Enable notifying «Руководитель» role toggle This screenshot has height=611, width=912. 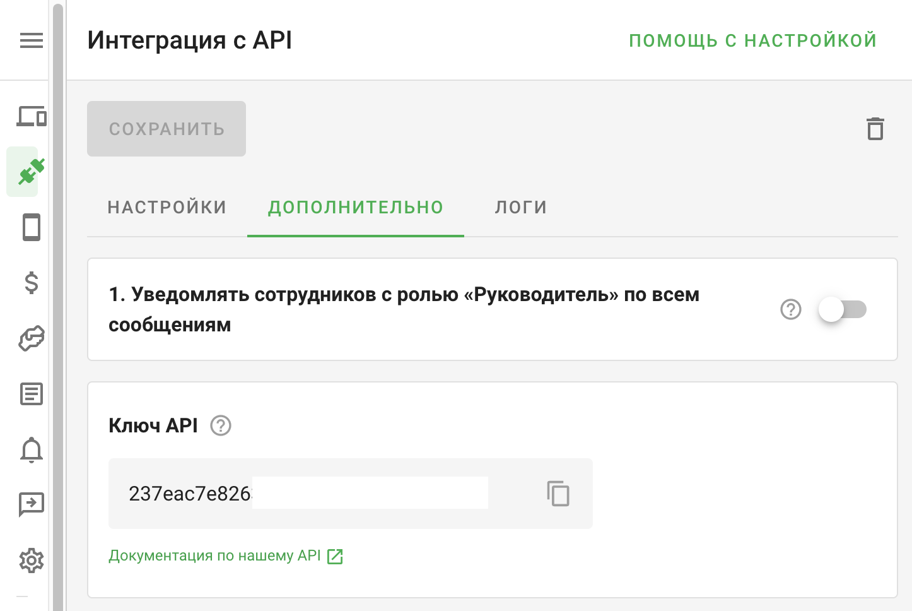pos(842,309)
